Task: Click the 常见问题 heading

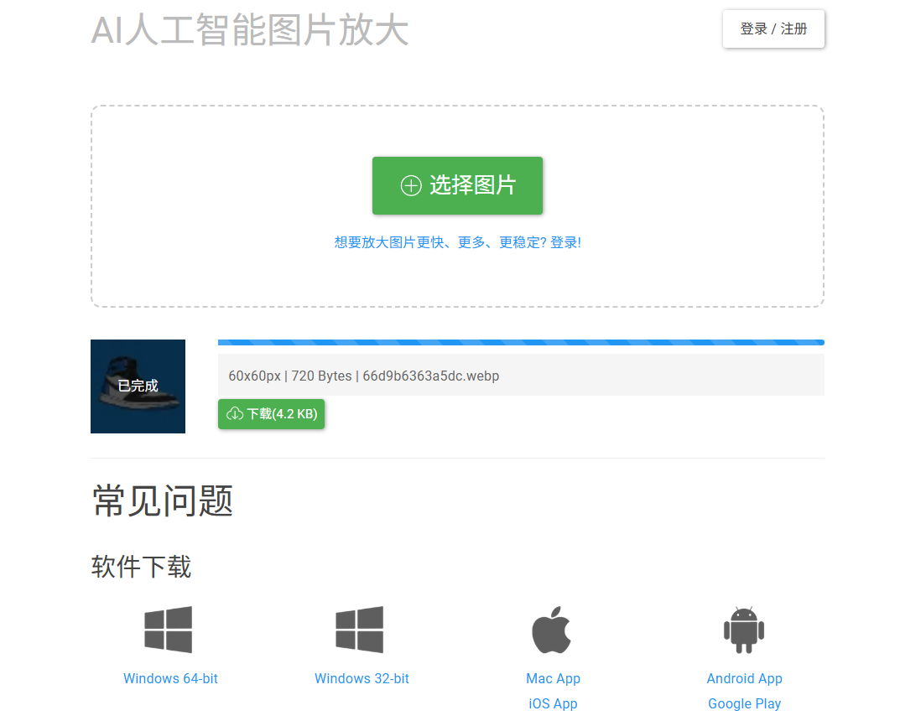Action: coord(163,500)
